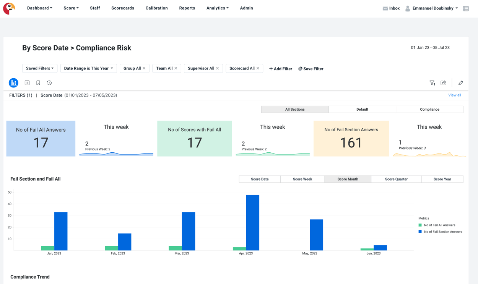The width and height of the screenshot is (478, 284).
Task: Go to Staff page
Action: 95,8
